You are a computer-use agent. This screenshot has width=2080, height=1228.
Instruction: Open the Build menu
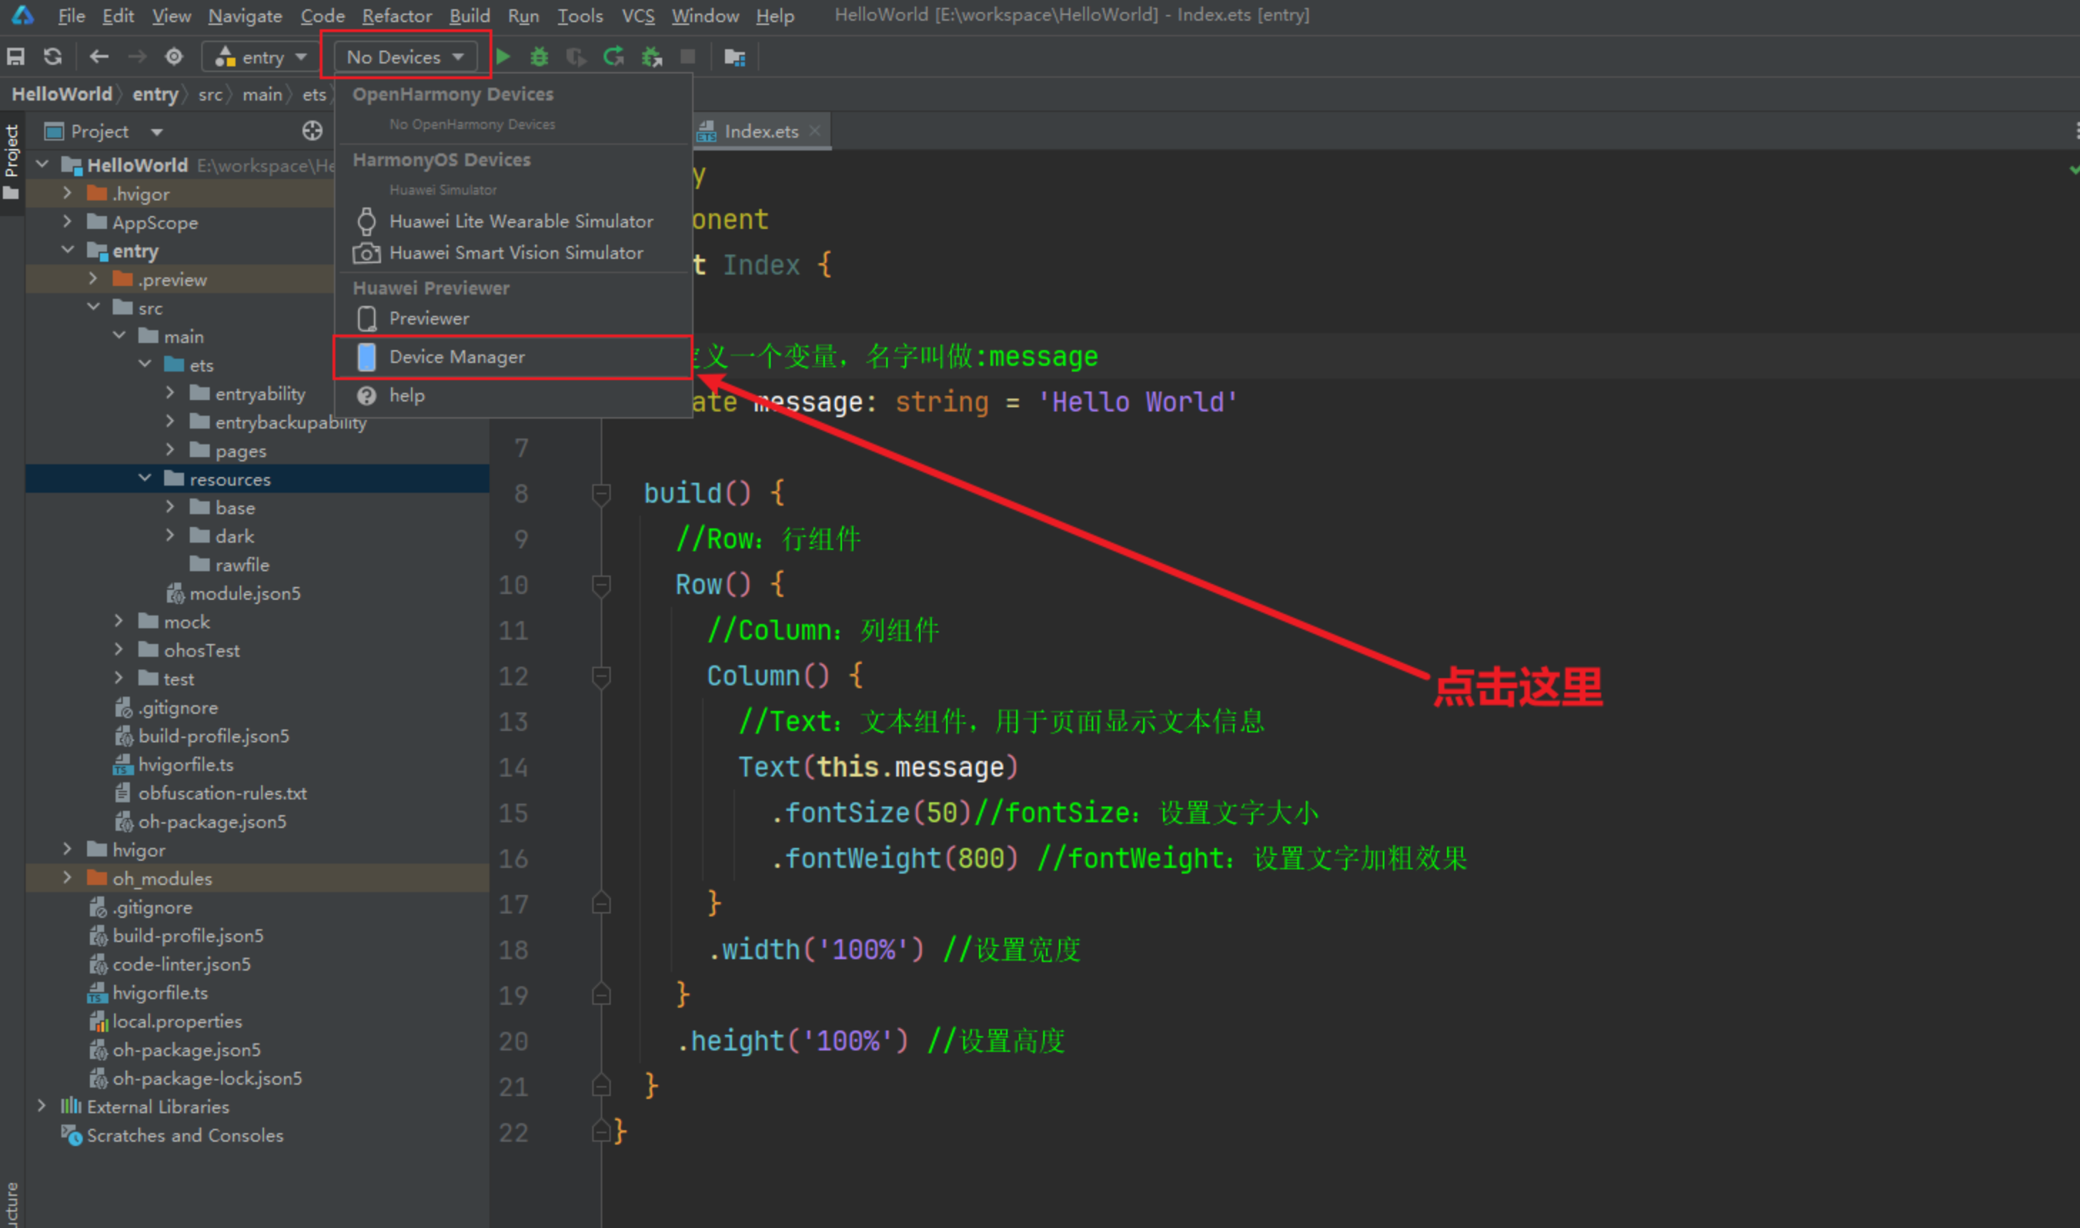[x=469, y=16]
